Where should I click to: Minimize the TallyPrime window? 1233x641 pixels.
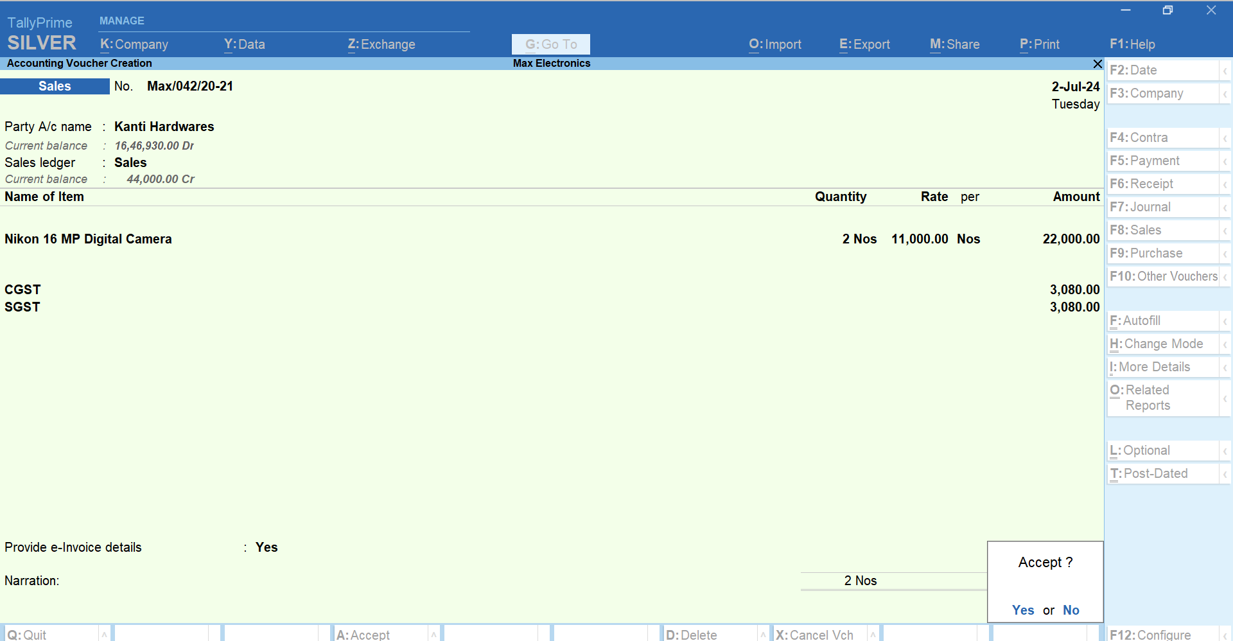1126,10
